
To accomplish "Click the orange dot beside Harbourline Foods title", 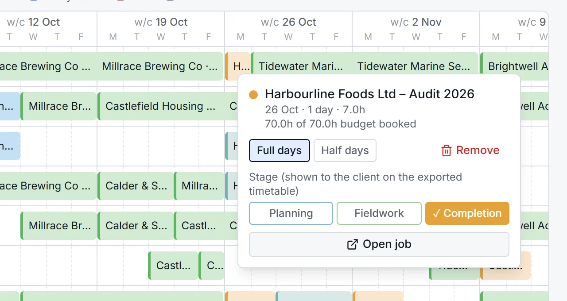I will point(253,94).
